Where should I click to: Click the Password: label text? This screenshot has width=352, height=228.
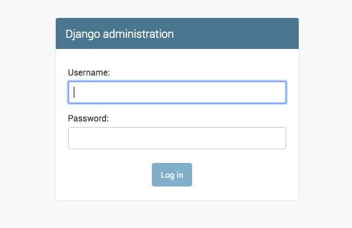(x=88, y=118)
